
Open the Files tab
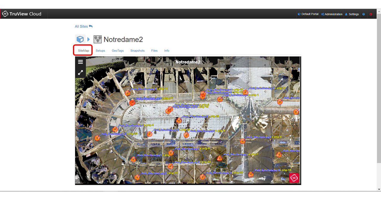click(154, 51)
